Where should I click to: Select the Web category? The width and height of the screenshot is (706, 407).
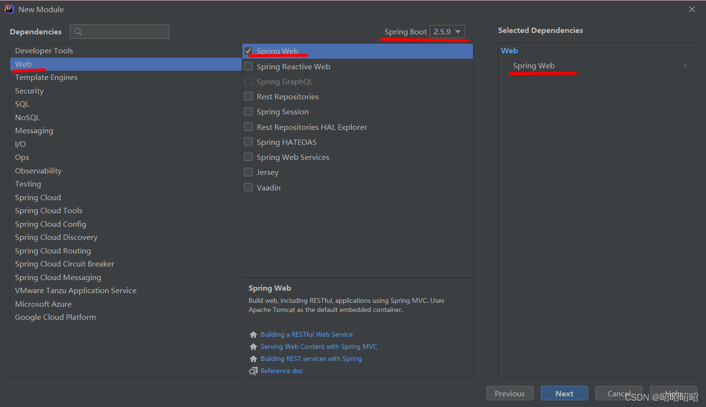point(126,64)
